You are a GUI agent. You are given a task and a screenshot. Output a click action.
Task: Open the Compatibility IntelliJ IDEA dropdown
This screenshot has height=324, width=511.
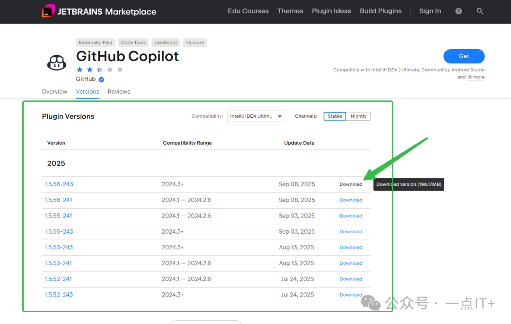(256, 116)
